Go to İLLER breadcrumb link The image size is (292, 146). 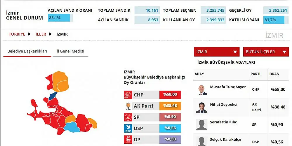(x=41, y=34)
